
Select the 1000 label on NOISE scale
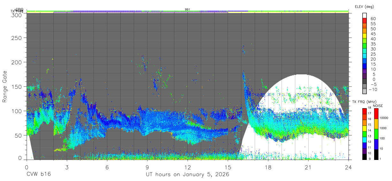(x=383, y=129)
